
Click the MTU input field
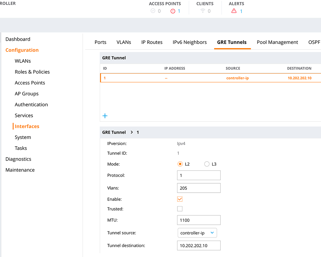(199, 220)
